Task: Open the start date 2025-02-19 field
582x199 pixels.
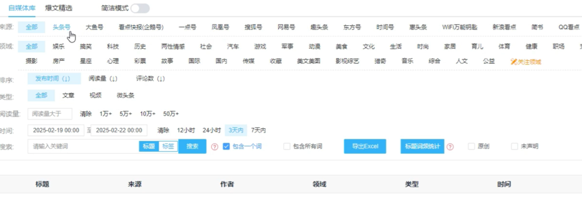Action: pyautogui.click(x=56, y=131)
